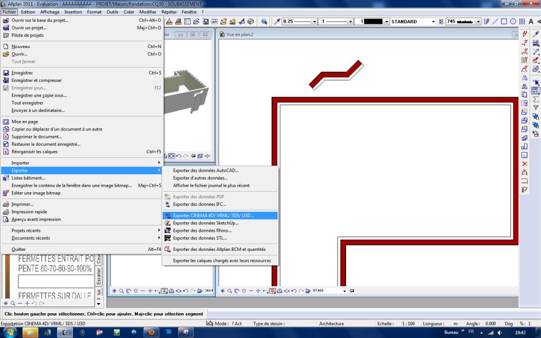The height and width of the screenshot is (338, 541).
Task: Toggle the red highlighted icon in plan view toolbar
Action: coord(272,291)
